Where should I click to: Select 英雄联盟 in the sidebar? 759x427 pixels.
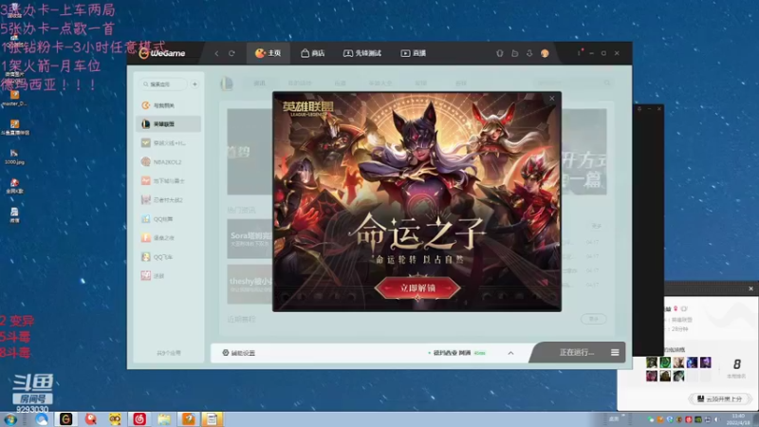coord(168,124)
